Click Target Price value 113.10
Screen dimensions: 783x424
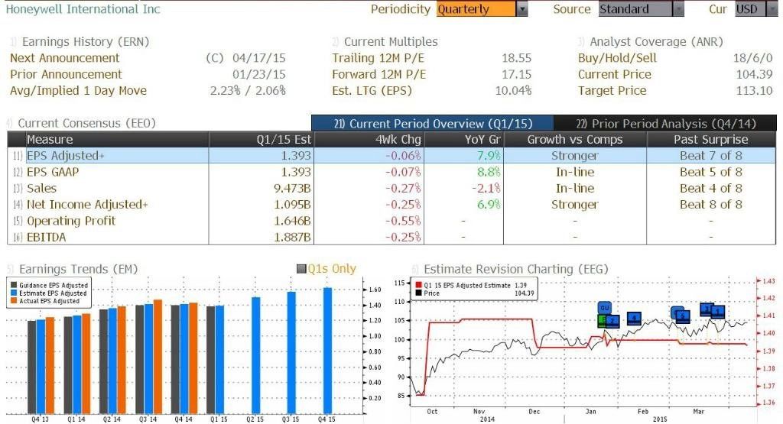(754, 91)
